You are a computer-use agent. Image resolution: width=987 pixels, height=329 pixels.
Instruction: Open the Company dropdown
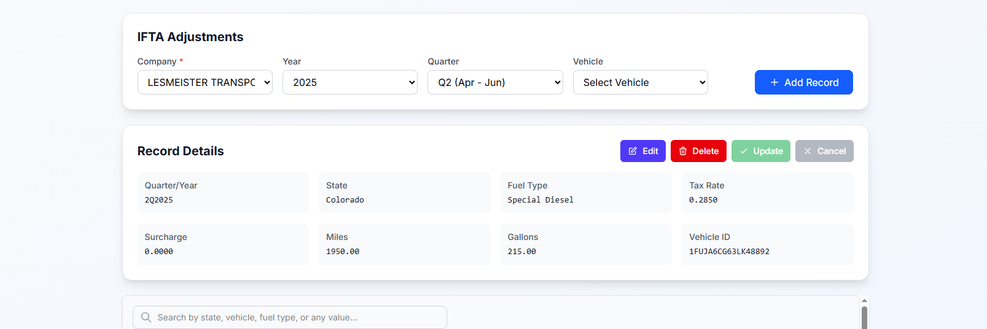pos(205,82)
